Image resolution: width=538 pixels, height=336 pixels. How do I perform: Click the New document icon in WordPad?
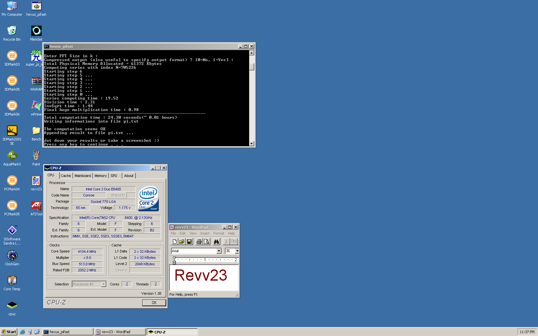175,242
